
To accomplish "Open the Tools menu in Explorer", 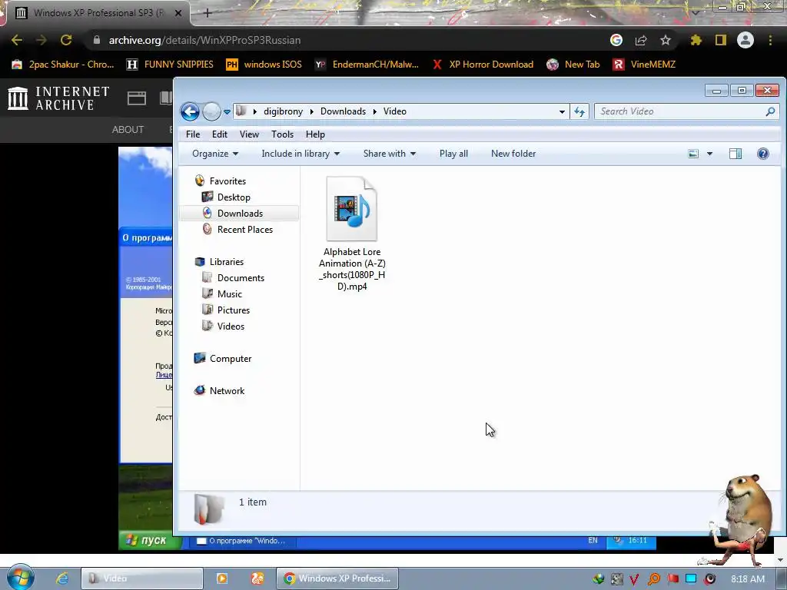I will click(282, 134).
